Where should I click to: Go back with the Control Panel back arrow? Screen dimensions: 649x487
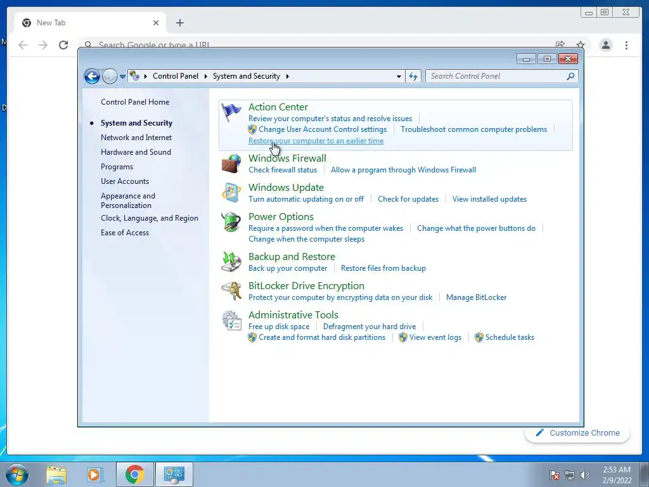[x=92, y=76]
